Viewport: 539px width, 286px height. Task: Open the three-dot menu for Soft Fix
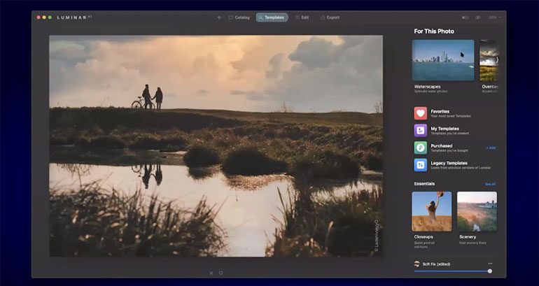point(490,264)
